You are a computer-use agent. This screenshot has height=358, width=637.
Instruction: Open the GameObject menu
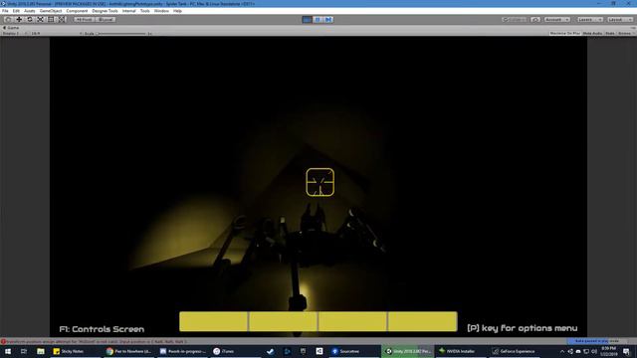coord(51,11)
